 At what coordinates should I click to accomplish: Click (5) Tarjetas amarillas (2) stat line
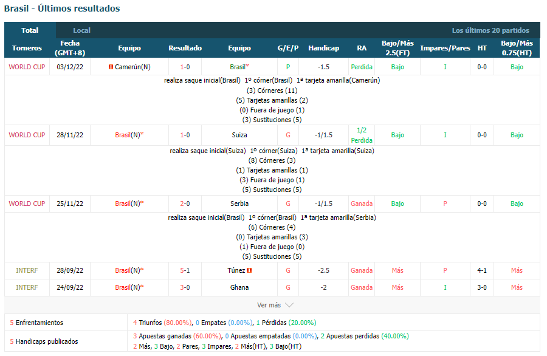[x=272, y=100]
